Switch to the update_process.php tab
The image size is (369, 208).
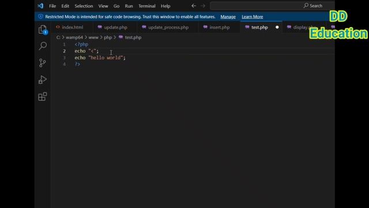(168, 27)
